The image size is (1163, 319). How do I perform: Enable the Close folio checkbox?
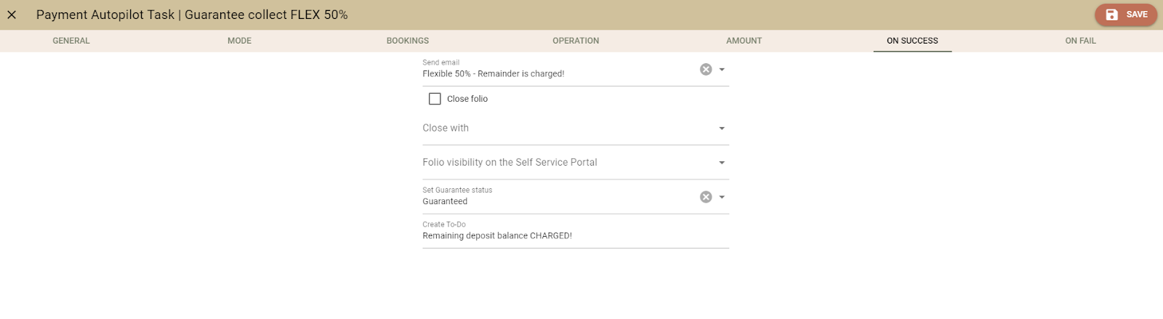(435, 99)
